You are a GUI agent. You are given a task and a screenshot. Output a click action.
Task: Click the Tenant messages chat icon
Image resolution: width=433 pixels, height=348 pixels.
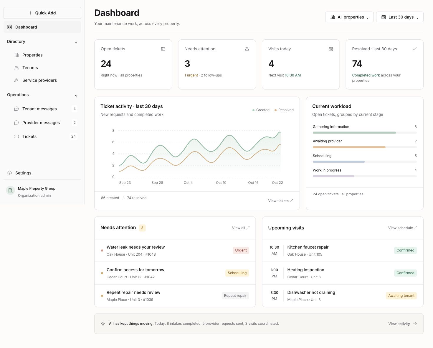click(x=16, y=109)
